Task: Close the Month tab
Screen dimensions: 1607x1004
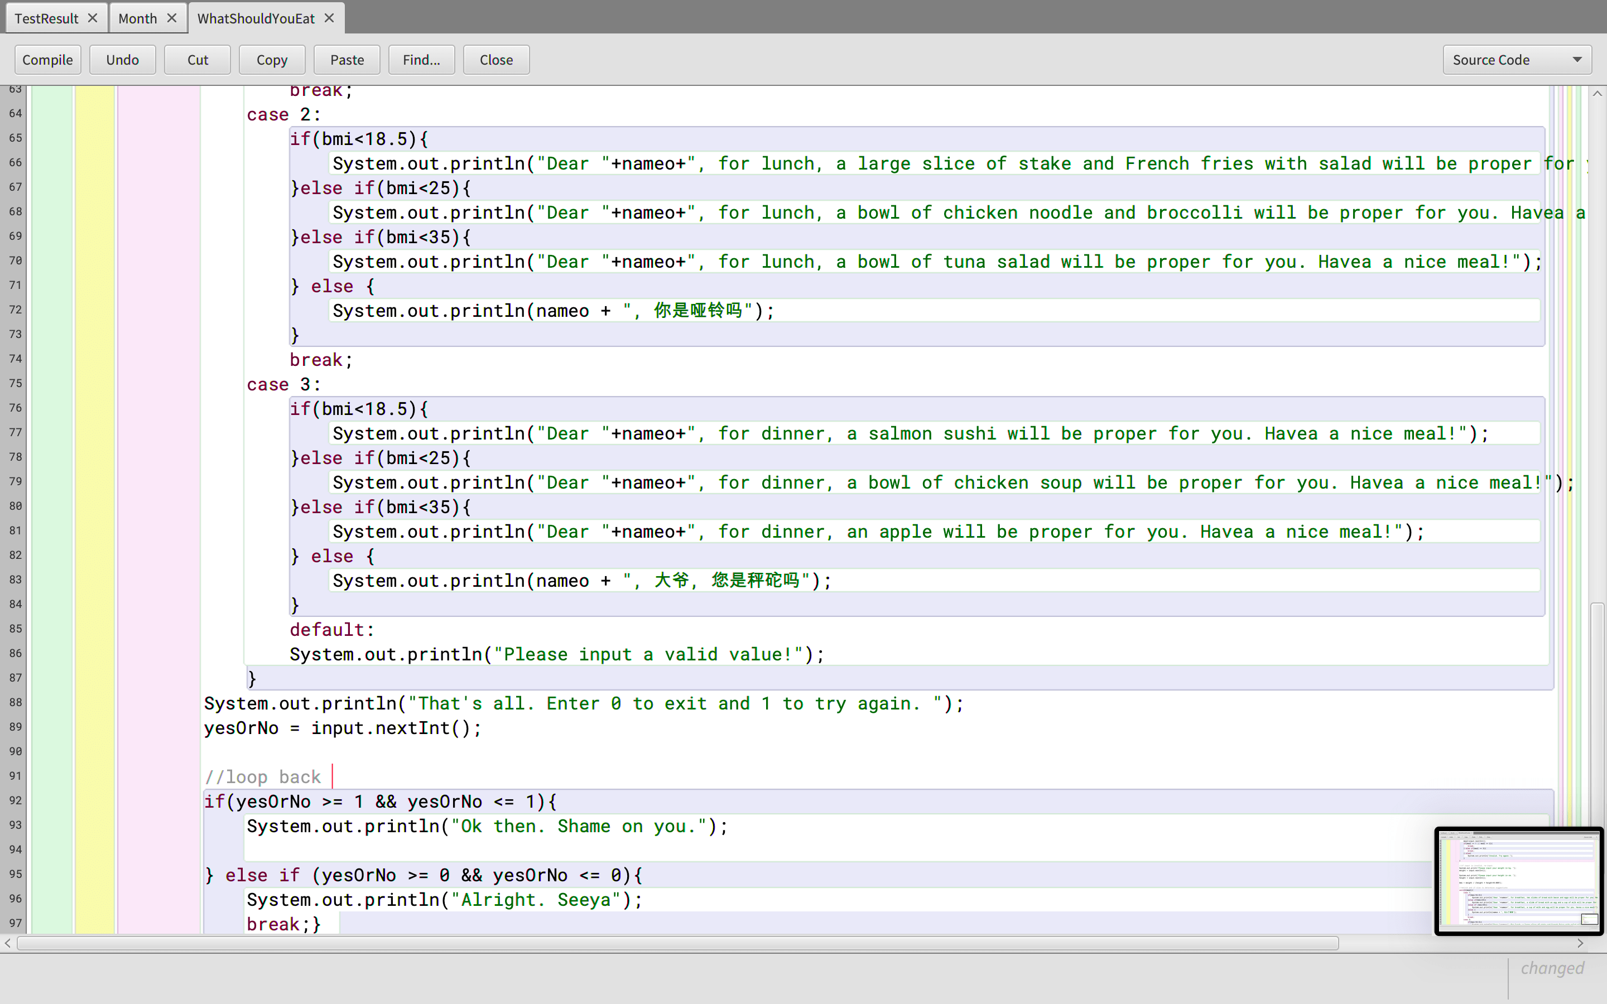Action: tap(172, 18)
